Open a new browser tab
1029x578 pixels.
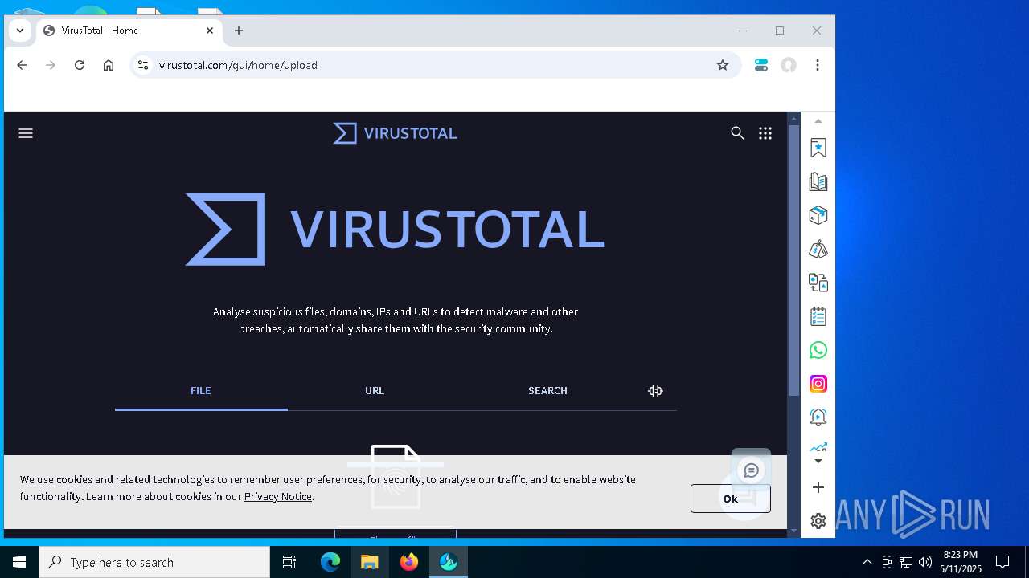pyautogui.click(x=239, y=31)
